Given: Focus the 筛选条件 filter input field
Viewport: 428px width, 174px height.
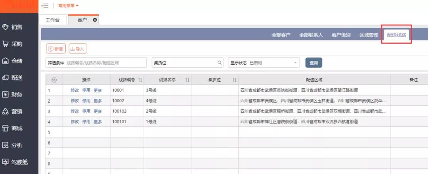Looking at the screenshot, I should (105, 63).
